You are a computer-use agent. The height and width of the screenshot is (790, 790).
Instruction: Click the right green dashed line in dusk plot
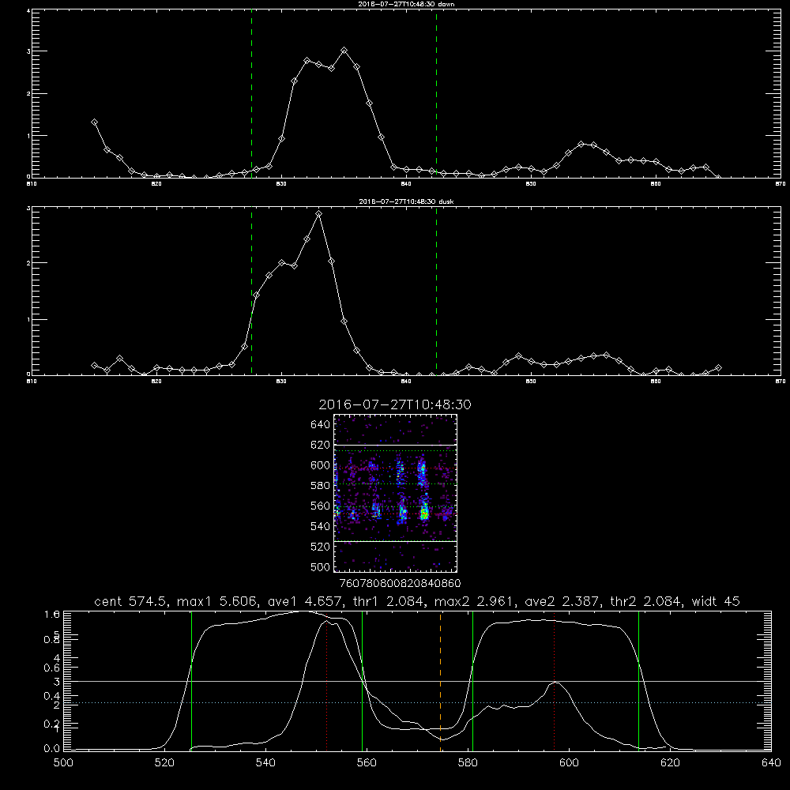(x=436, y=292)
